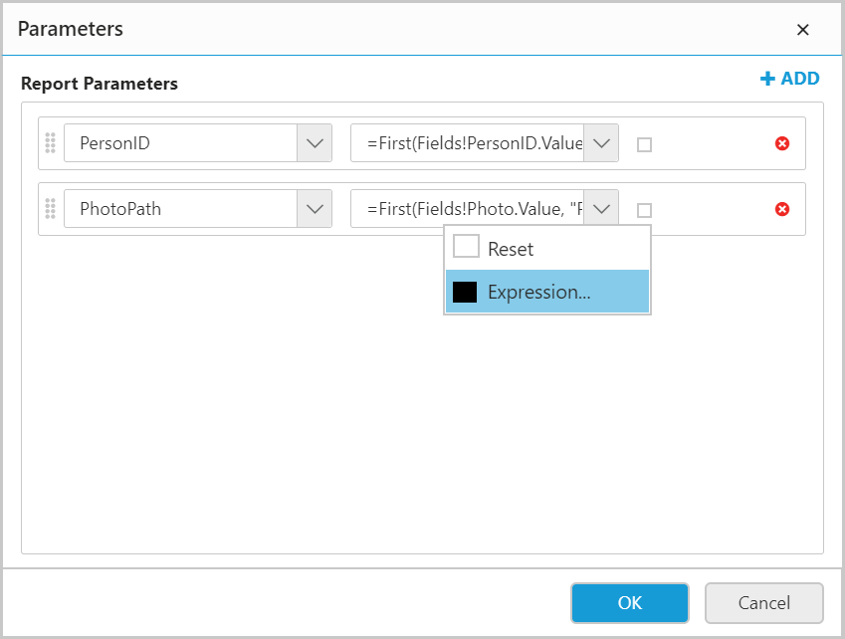This screenshot has width=845, height=639.
Task: Open the PersonID value expression dropdown
Action: pyautogui.click(x=601, y=143)
